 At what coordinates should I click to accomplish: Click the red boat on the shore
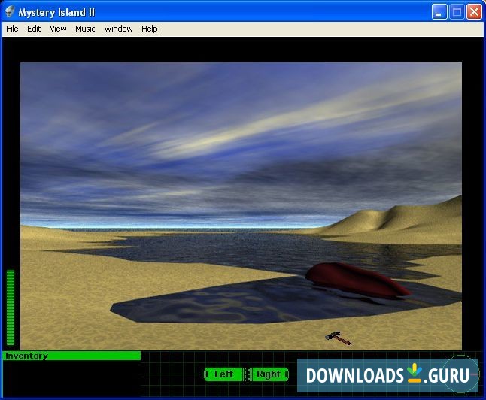pyautogui.click(x=358, y=280)
